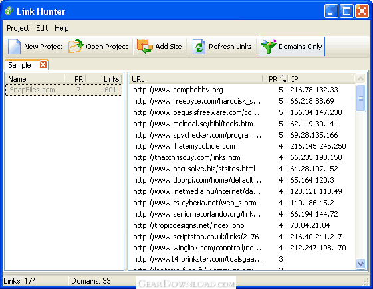Sort by the IP column header

[321, 79]
